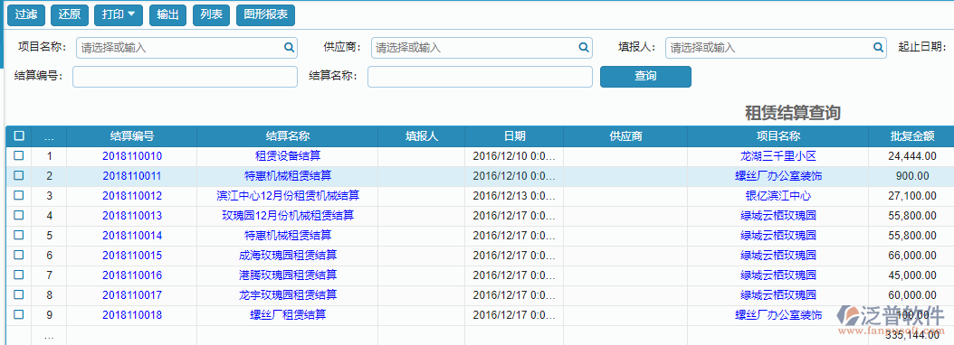Open the 供应商 select-or-input combo box
The height and width of the screenshot is (345, 954).
click(x=482, y=47)
